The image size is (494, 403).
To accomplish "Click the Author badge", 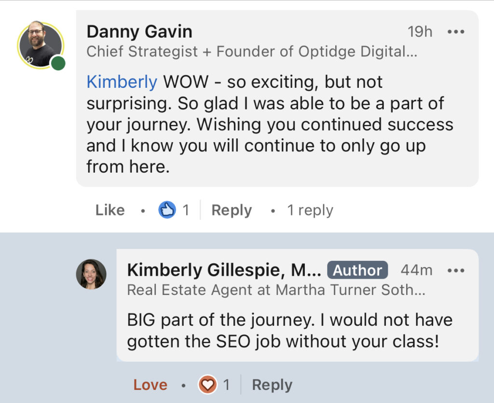I will point(357,270).
